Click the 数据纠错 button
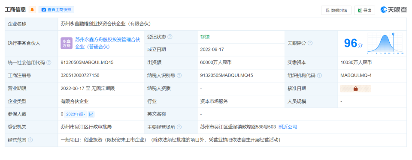 pyautogui.click(x=336, y=10)
